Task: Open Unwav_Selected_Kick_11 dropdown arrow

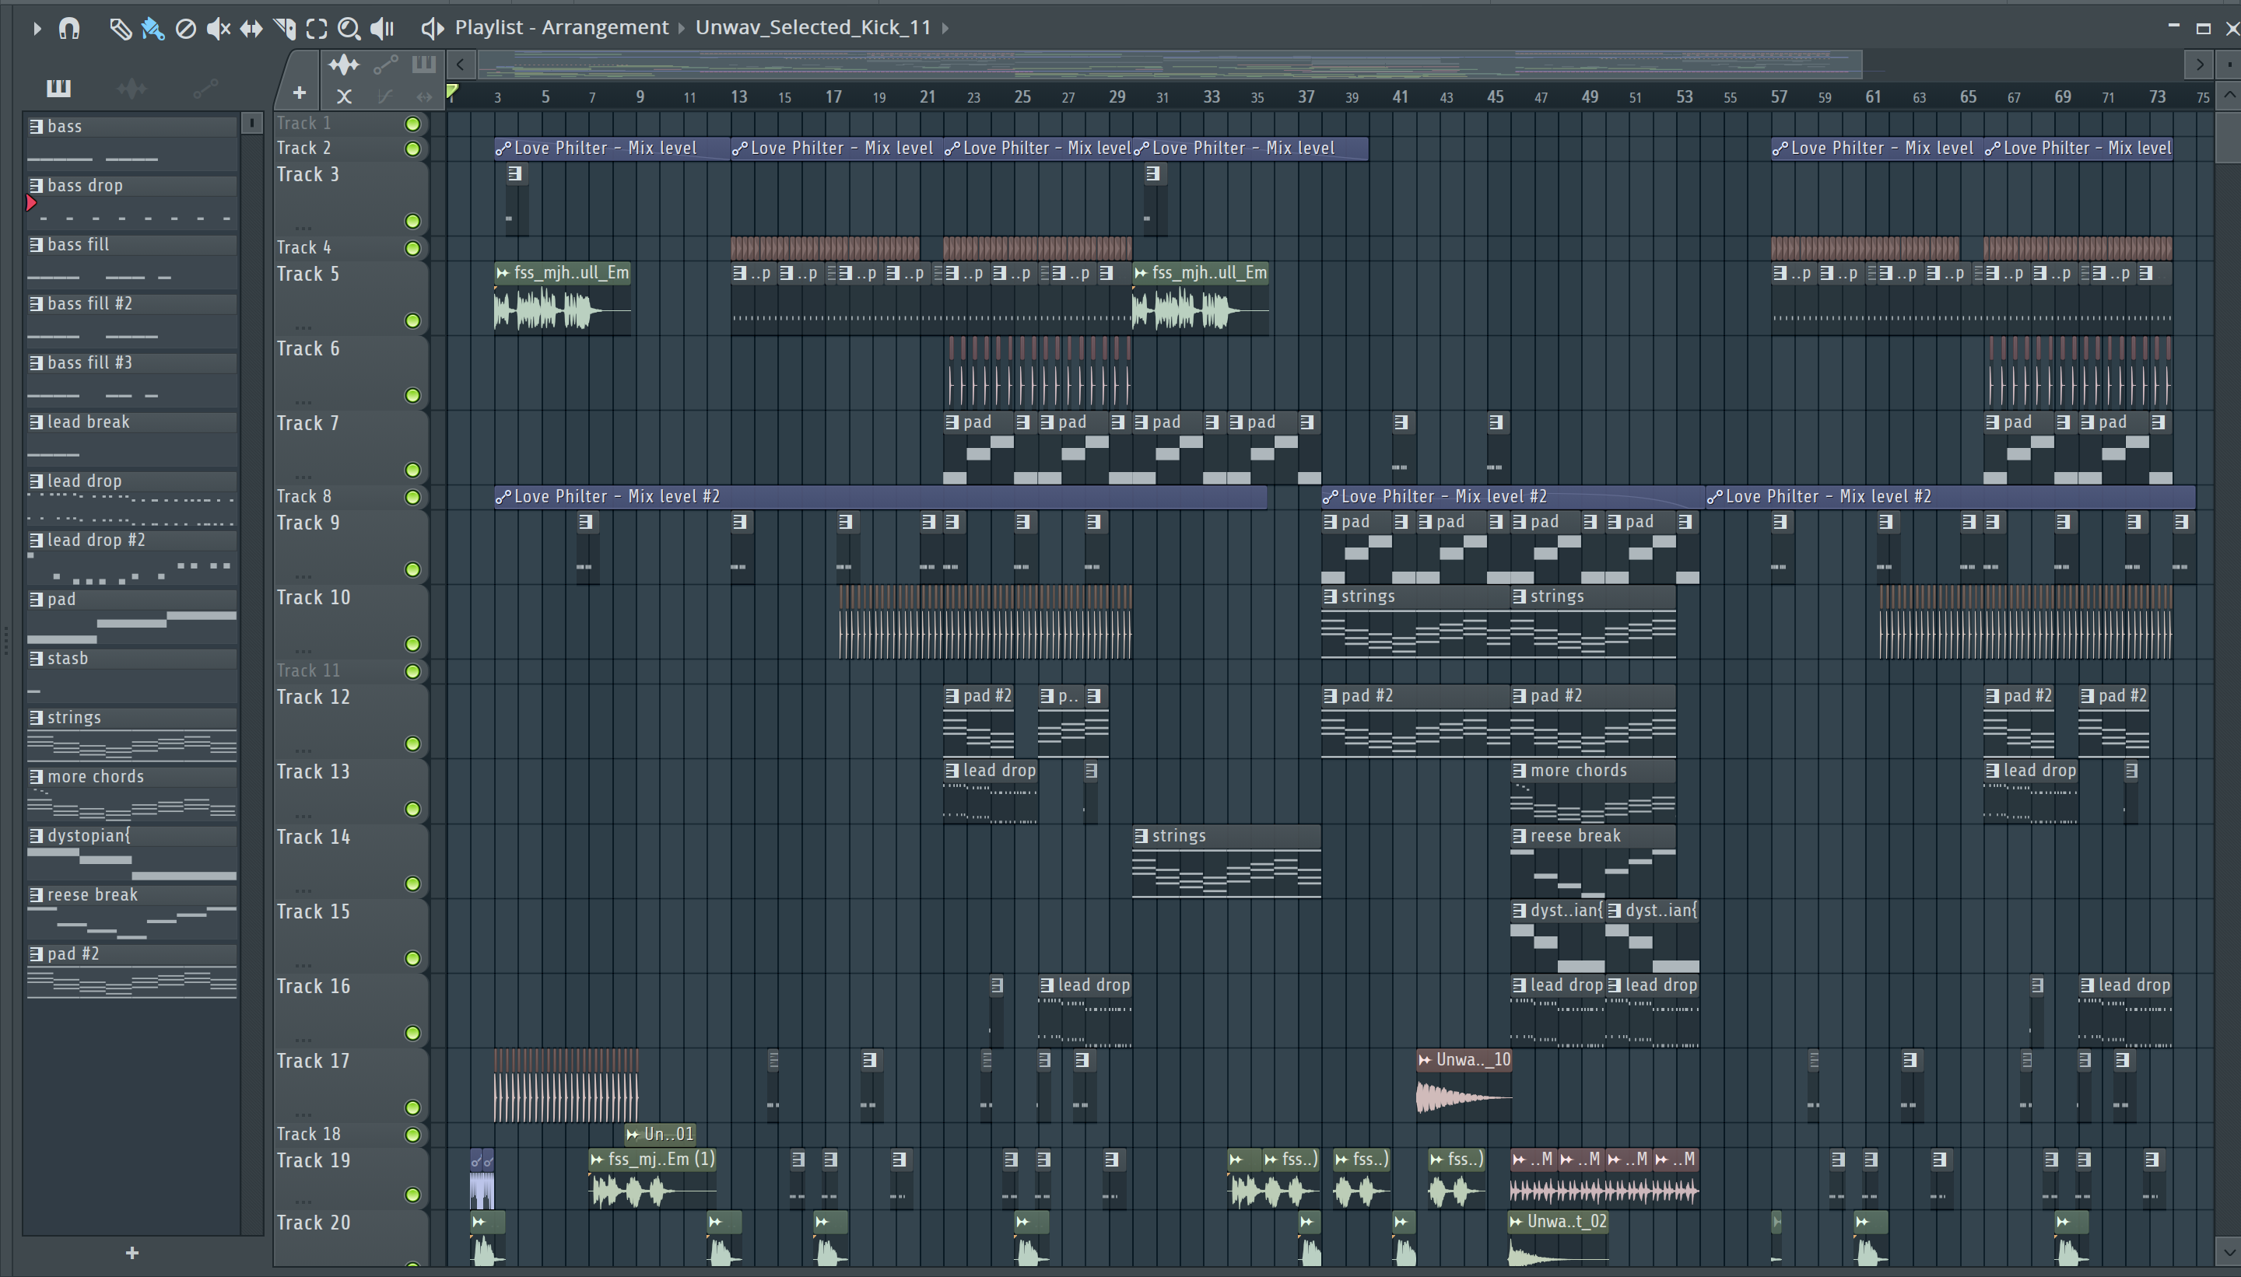Action: point(945,28)
